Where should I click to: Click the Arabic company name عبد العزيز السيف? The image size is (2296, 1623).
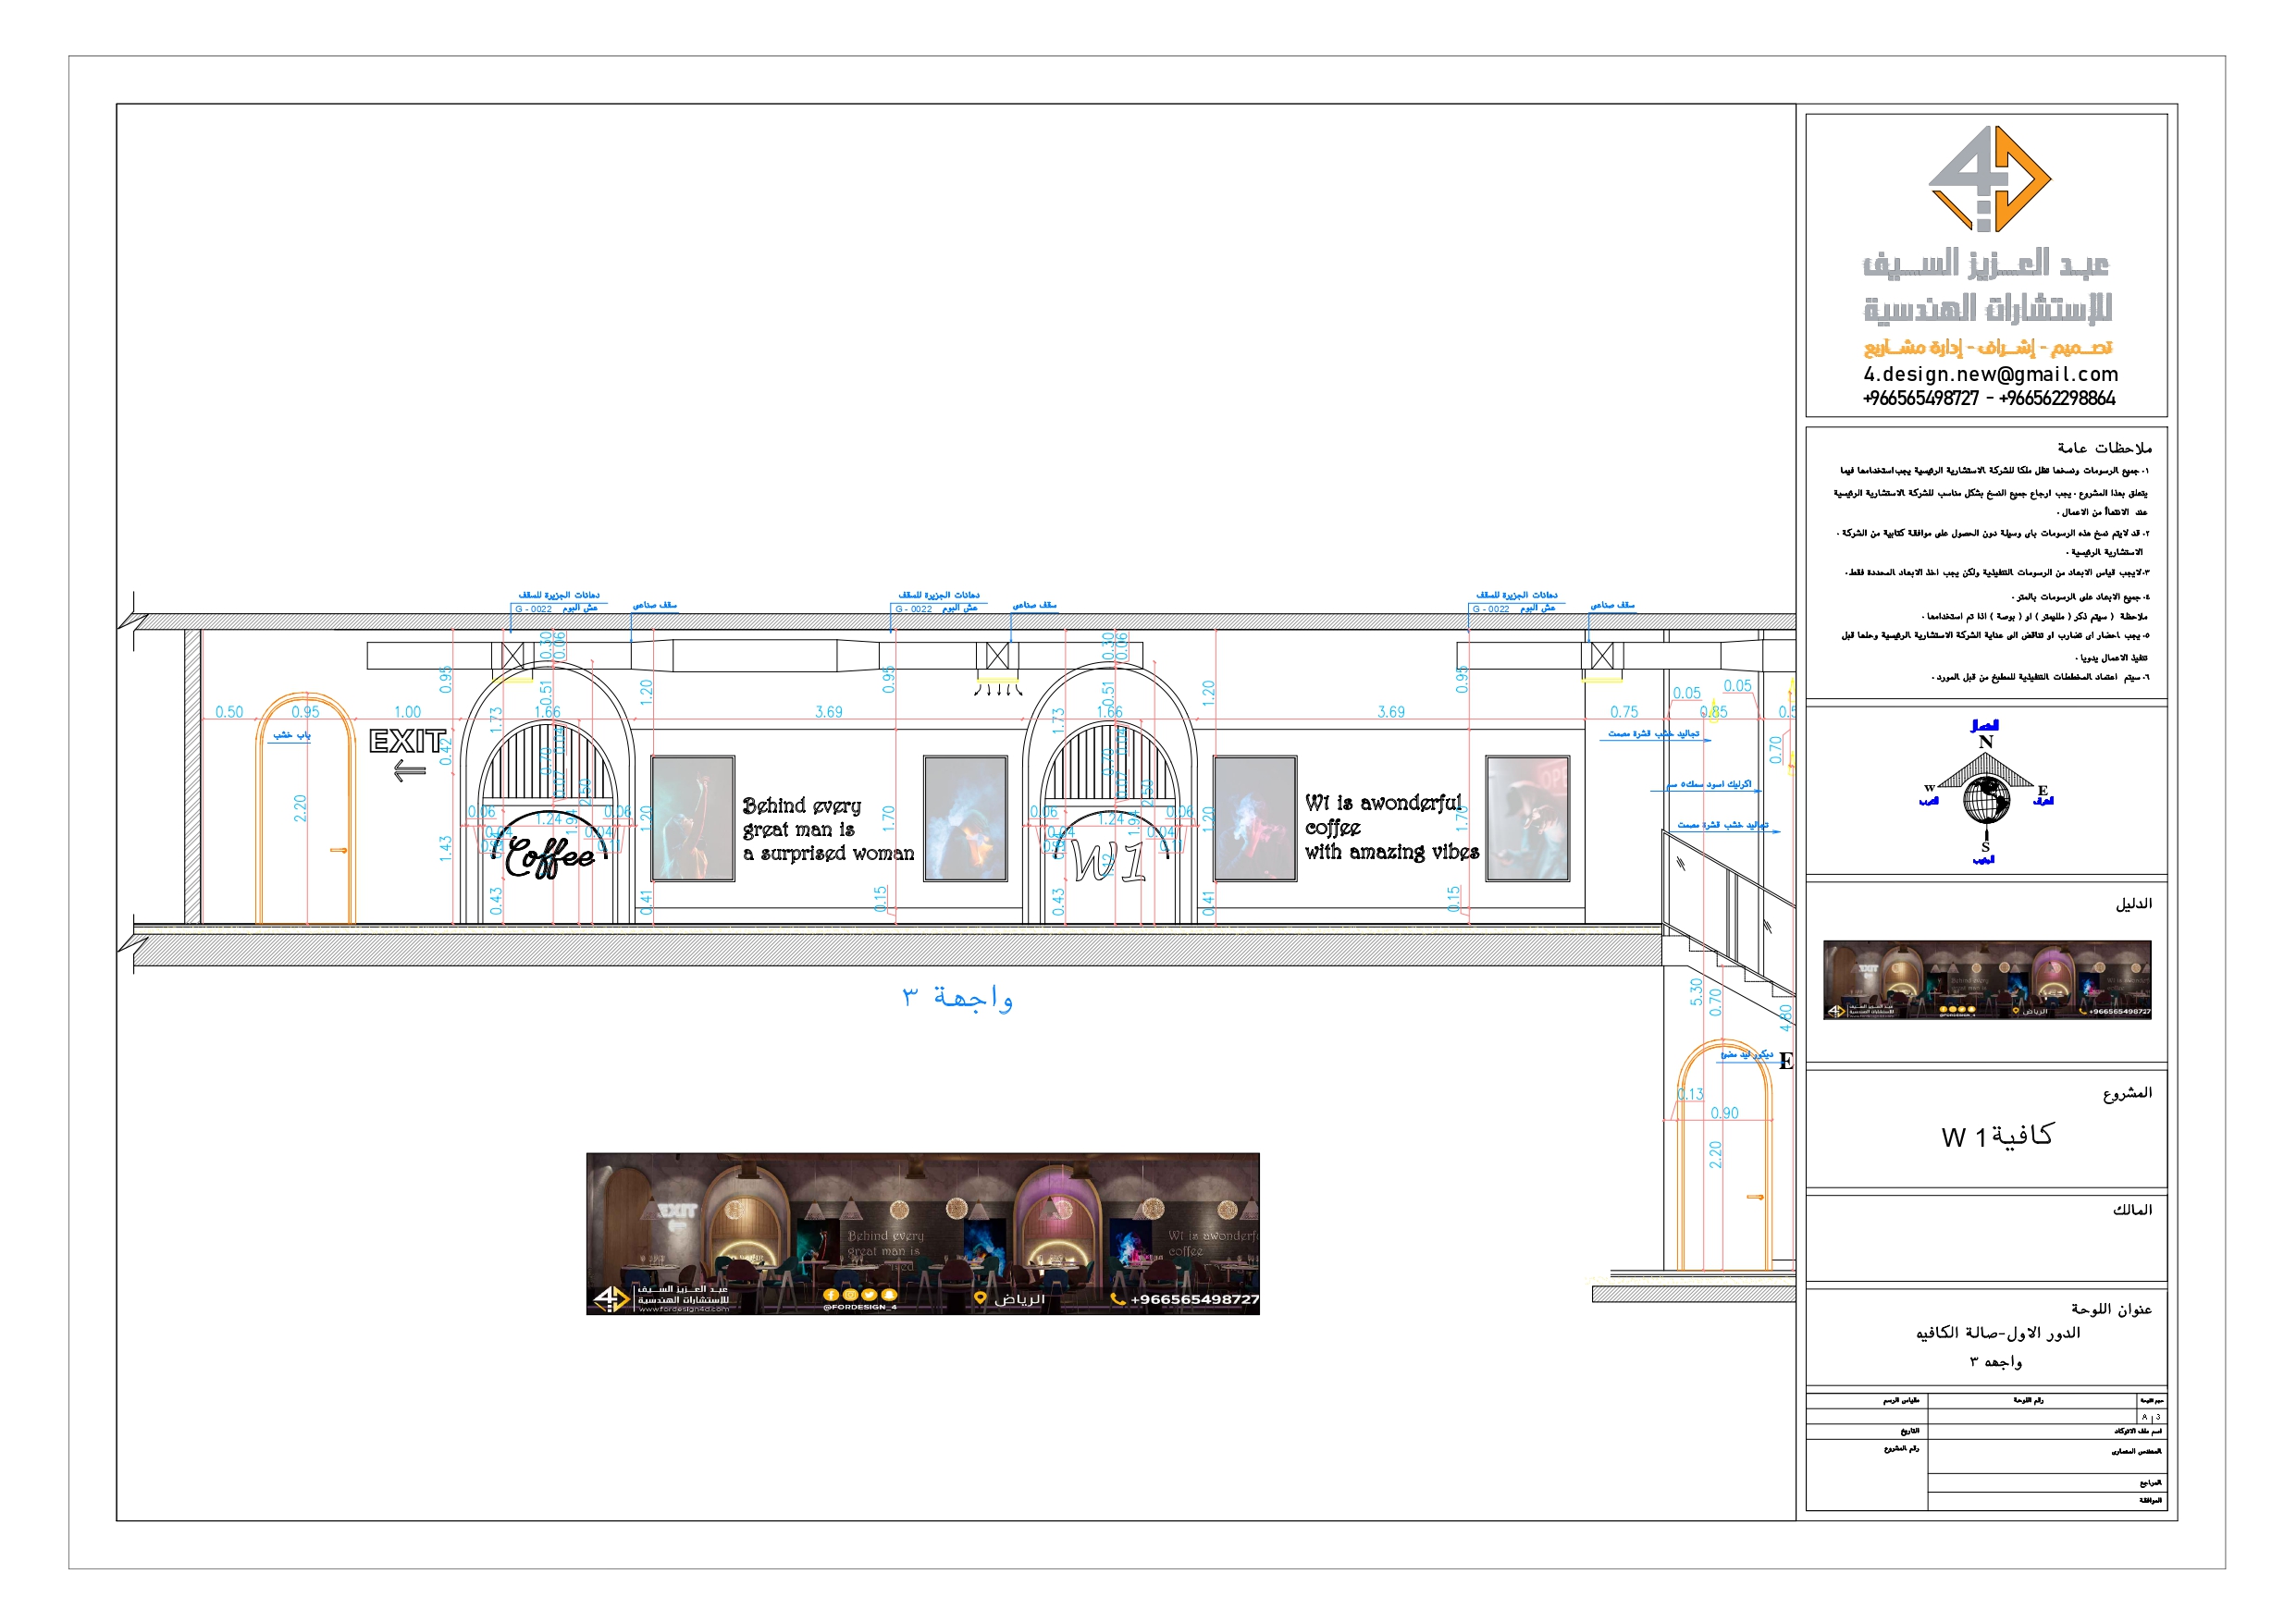[x=1986, y=263]
